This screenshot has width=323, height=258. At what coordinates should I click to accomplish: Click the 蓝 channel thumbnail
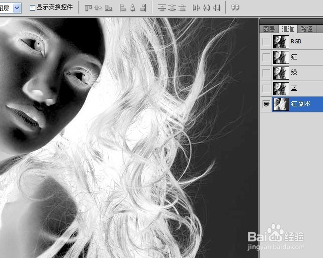pyautogui.click(x=281, y=88)
